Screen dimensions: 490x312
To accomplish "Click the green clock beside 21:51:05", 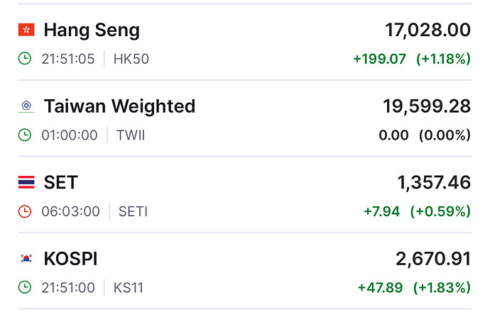I will tap(25, 59).
